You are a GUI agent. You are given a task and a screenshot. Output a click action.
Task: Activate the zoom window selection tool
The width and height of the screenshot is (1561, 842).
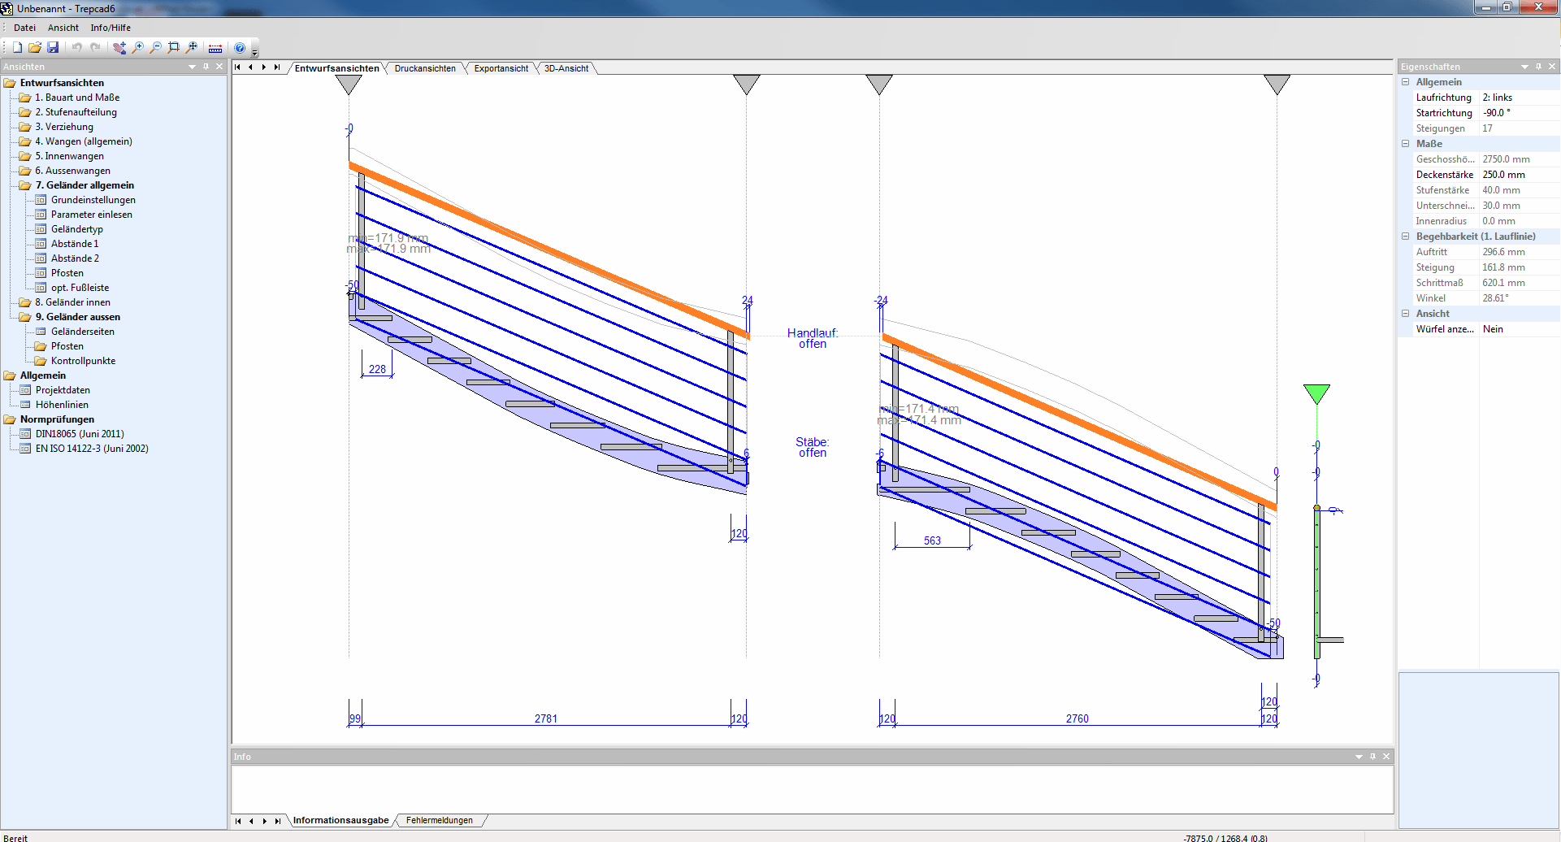174,48
